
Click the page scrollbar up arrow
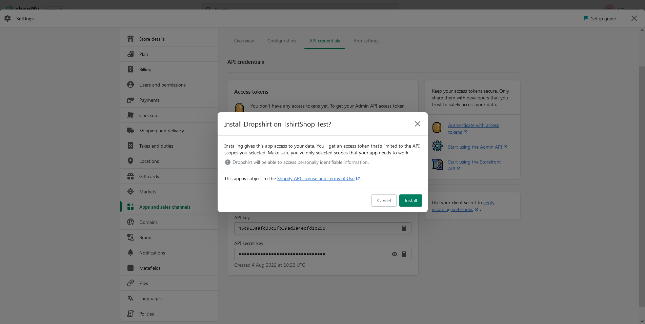point(642,30)
